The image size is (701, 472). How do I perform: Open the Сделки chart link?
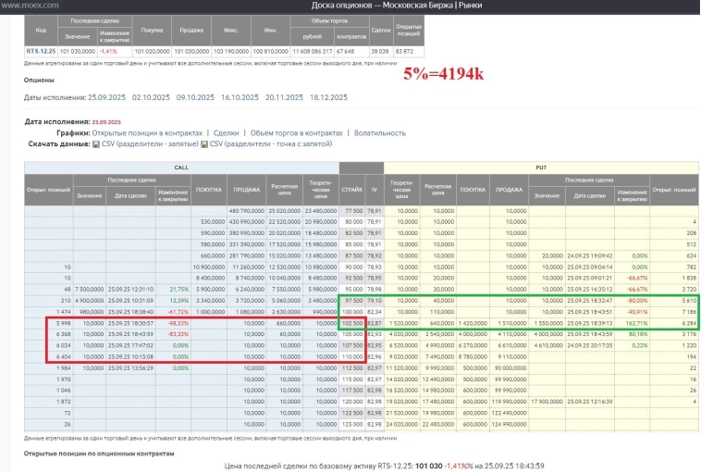tap(227, 133)
